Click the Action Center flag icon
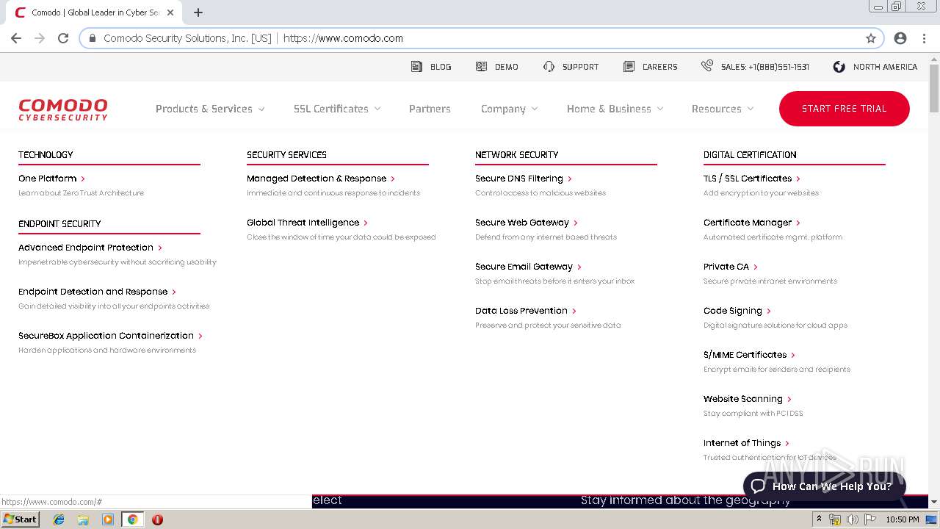The width and height of the screenshot is (940, 529). (x=870, y=519)
